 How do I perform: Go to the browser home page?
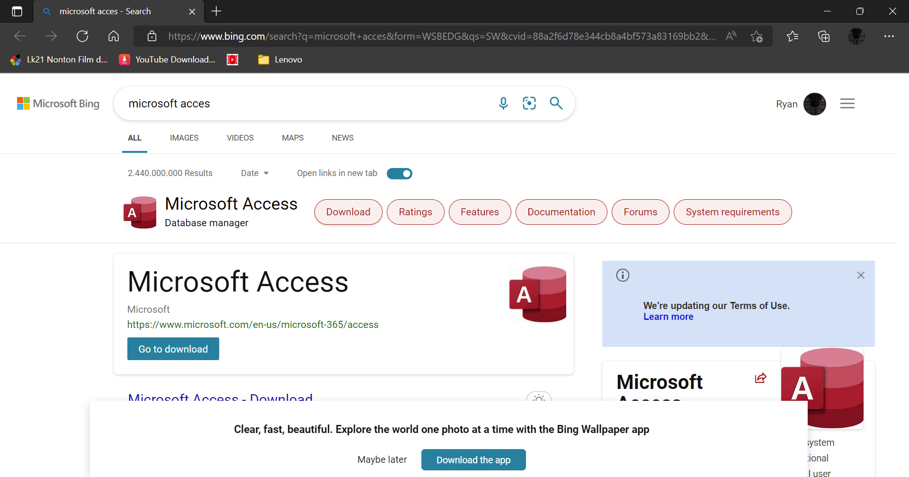pyautogui.click(x=114, y=36)
